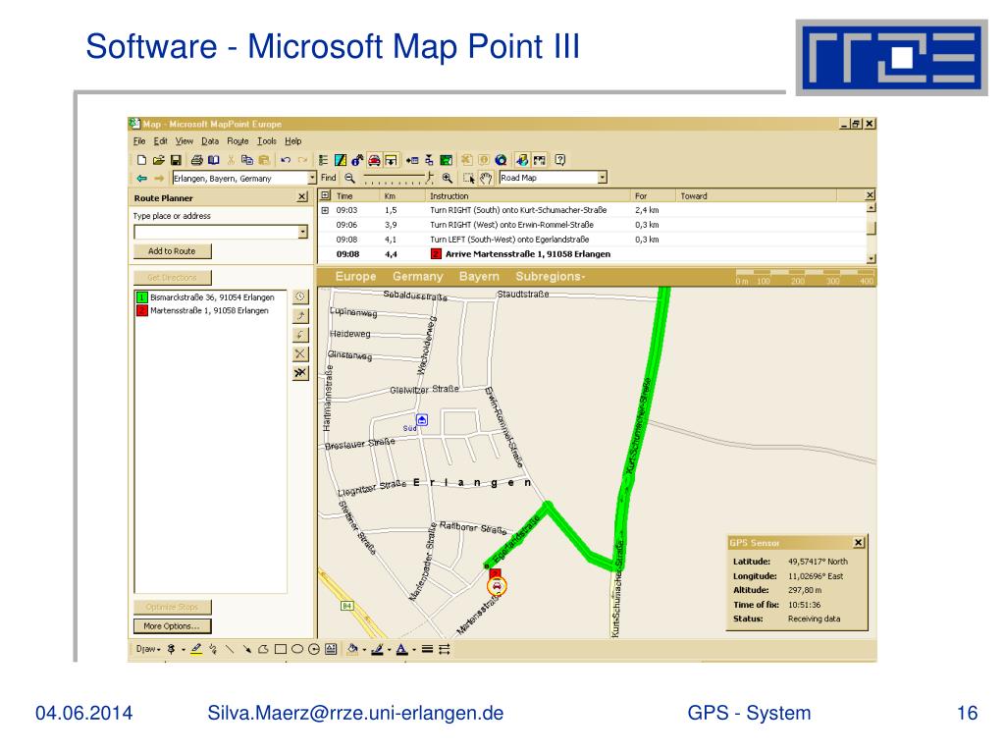Expand the Fill Color dropdown arrow

[x=364, y=650]
